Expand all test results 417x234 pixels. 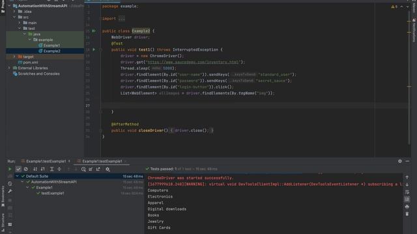52,169
